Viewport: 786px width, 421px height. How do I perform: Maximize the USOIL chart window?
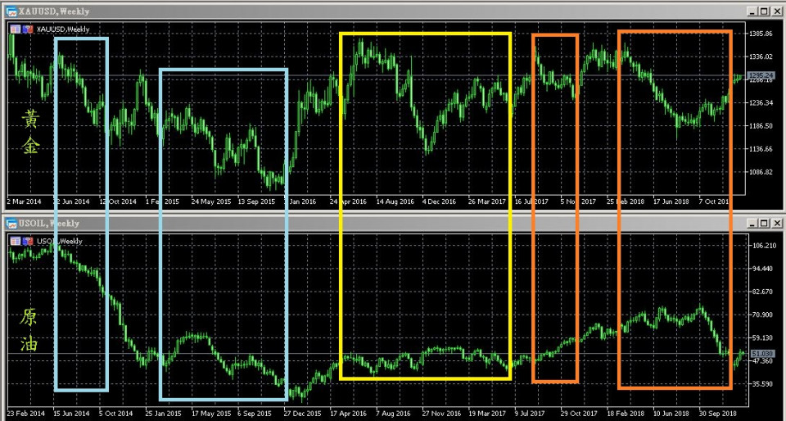pos(764,223)
